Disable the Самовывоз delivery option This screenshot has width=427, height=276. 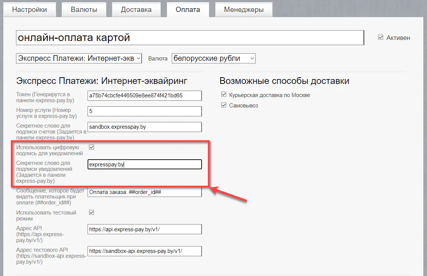(x=224, y=105)
